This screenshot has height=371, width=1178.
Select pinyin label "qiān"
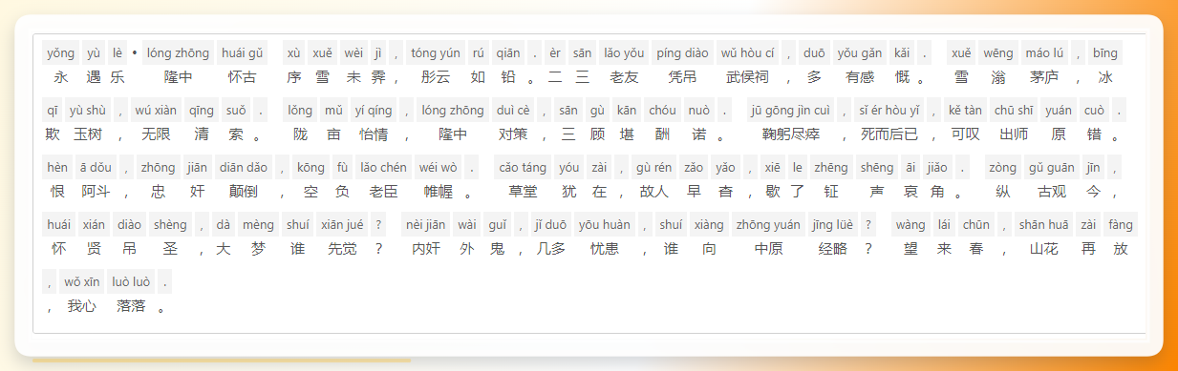(x=508, y=52)
